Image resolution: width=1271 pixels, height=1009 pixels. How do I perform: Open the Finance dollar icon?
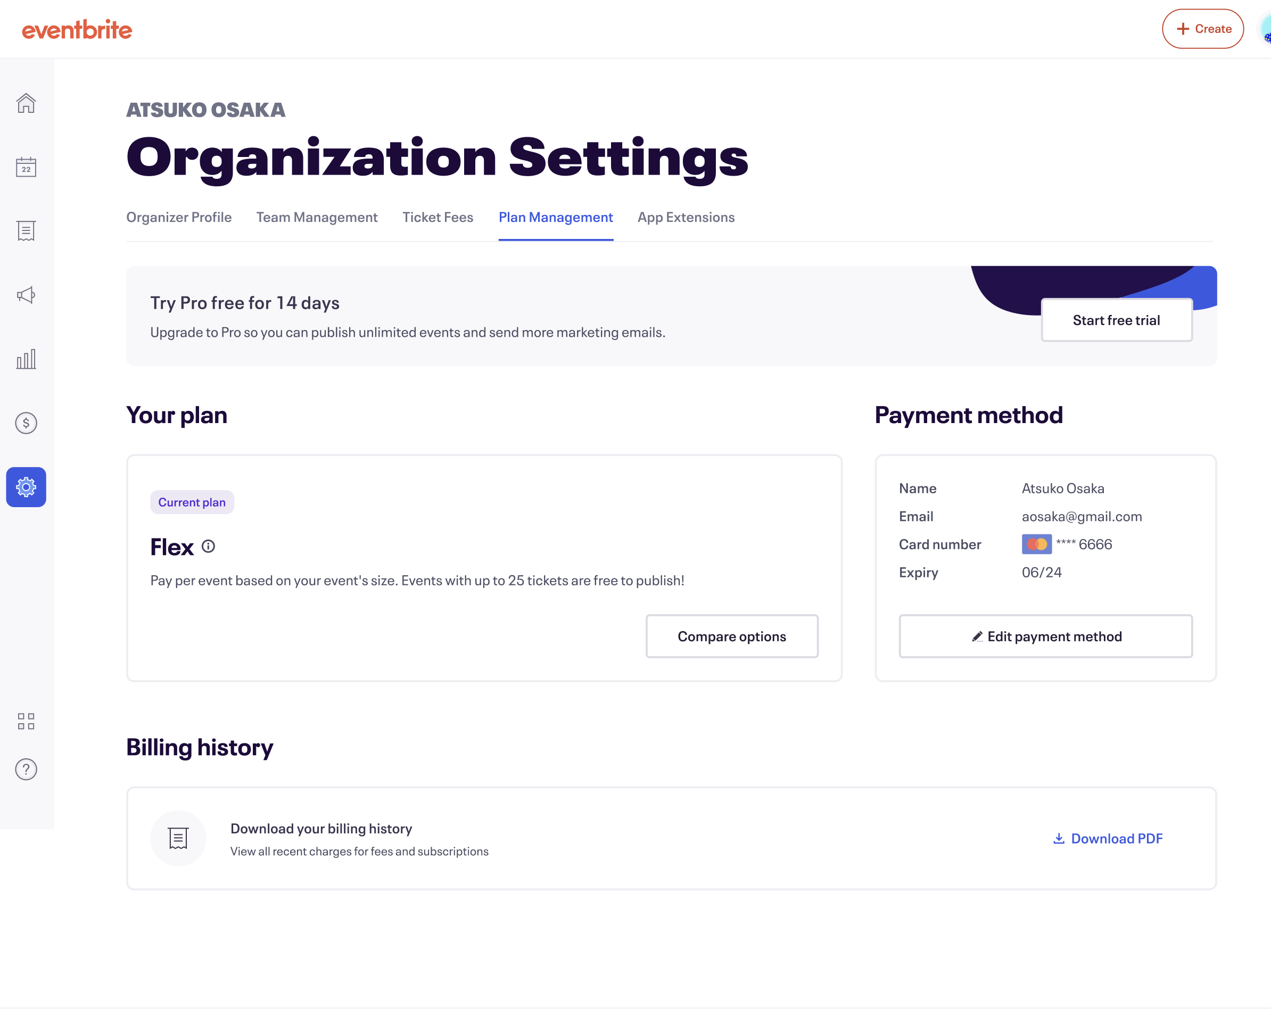coord(26,423)
